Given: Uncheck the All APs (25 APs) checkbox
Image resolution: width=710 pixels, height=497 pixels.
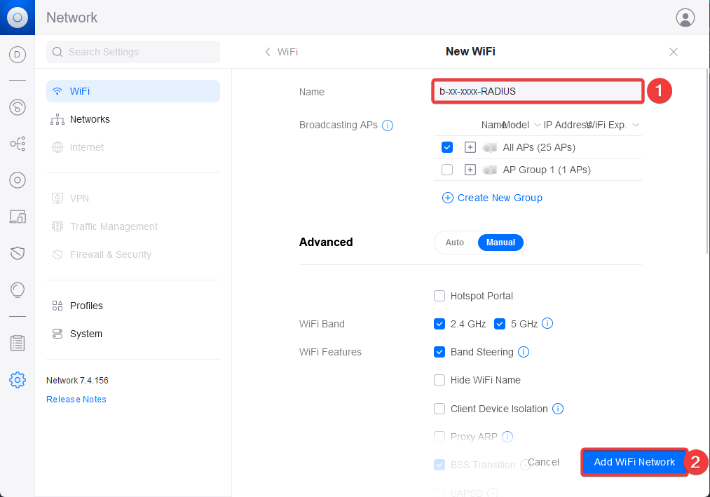Looking at the screenshot, I should coord(447,147).
